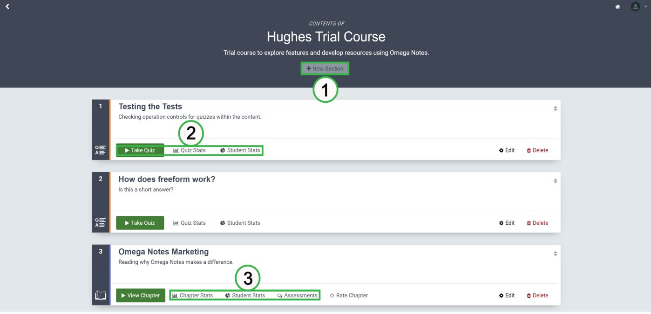View Student Stats for How does freeform work?
Screen dimensions: 651x314
[240, 223]
